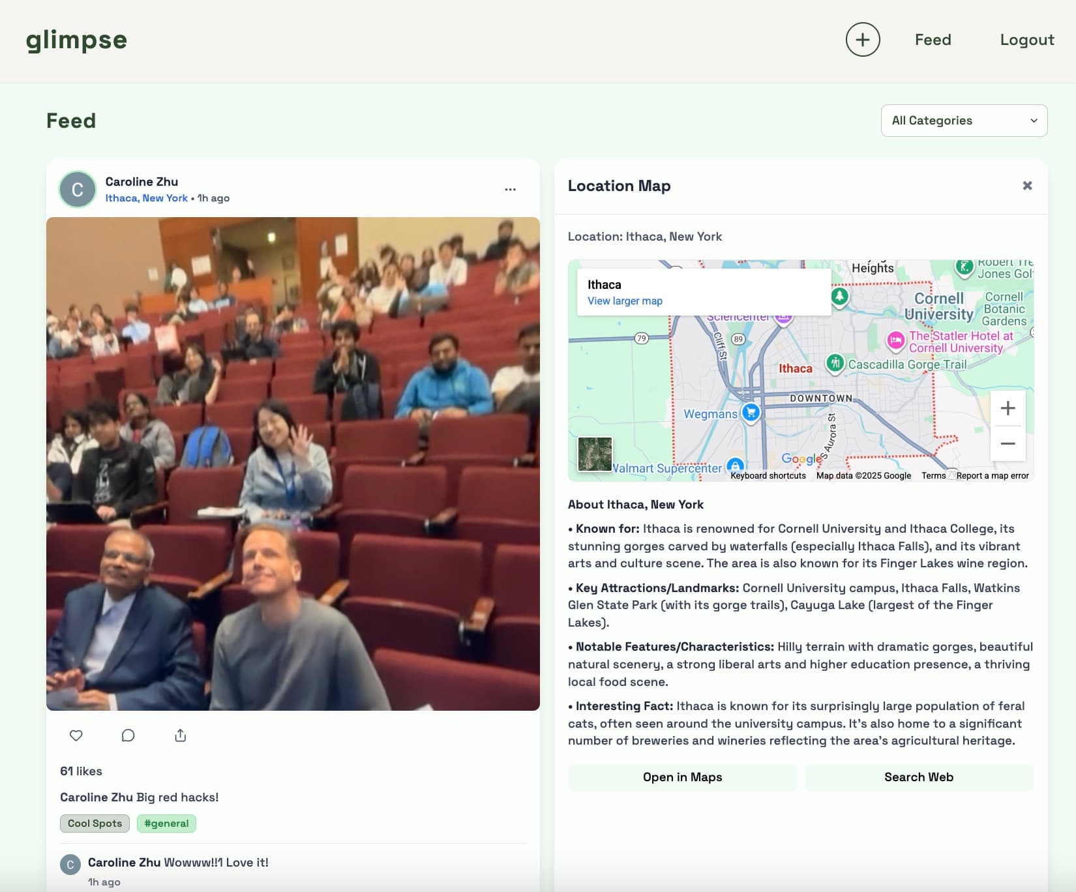The image size is (1076, 892).
Task: Click Caroline Zhu name in the comment
Action: click(x=124, y=863)
